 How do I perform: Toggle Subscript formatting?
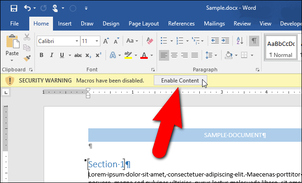click(x=88, y=56)
